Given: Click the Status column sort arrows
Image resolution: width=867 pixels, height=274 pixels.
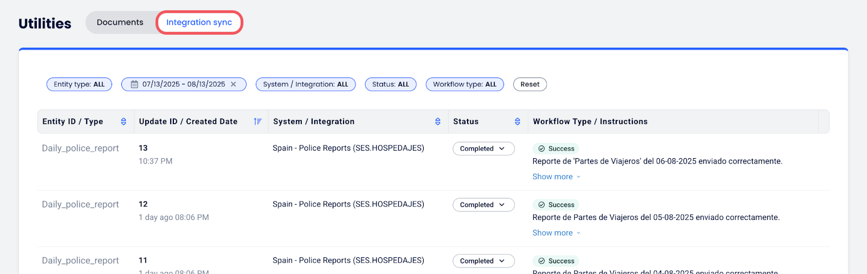Looking at the screenshot, I should 517,122.
